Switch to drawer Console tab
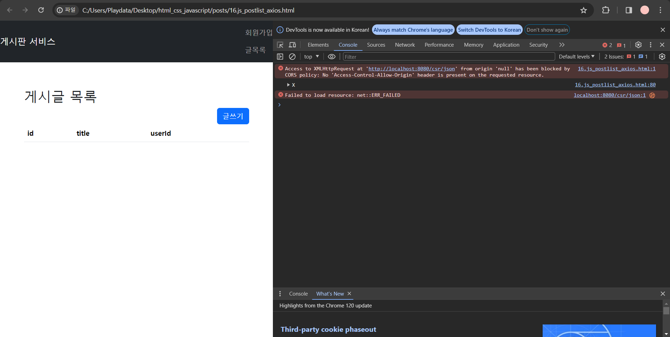670x337 pixels. pyautogui.click(x=298, y=294)
